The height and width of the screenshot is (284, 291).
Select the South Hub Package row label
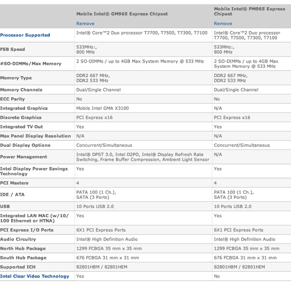(x=23, y=258)
